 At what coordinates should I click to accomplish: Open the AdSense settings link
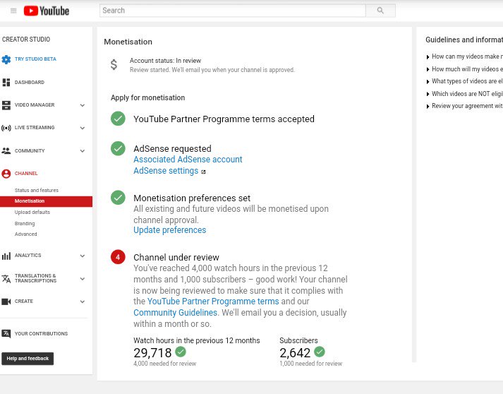(x=166, y=171)
